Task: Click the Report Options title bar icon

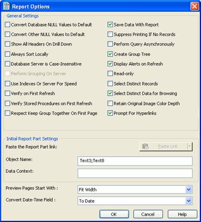Action: pos(6,6)
